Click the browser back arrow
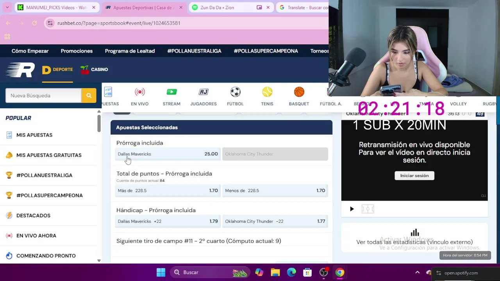The image size is (500, 281). click(x=8, y=23)
